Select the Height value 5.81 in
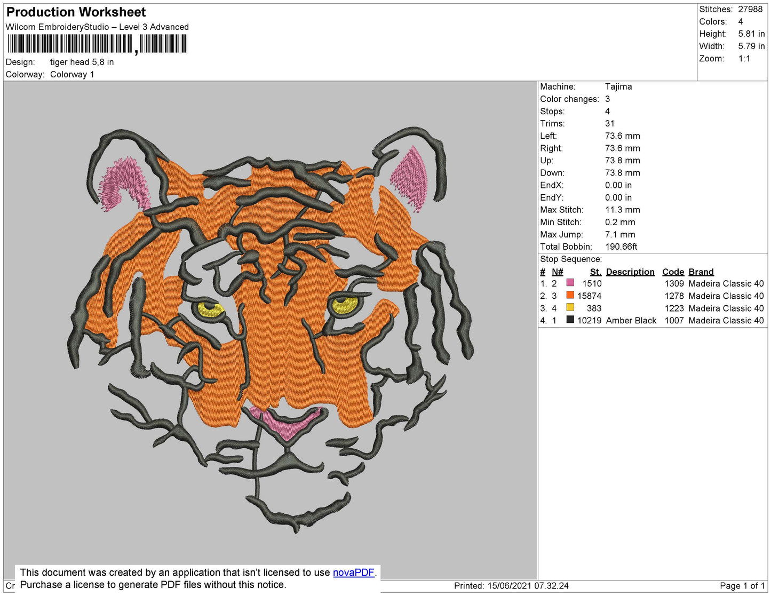 pyautogui.click(x=751, y=34)
